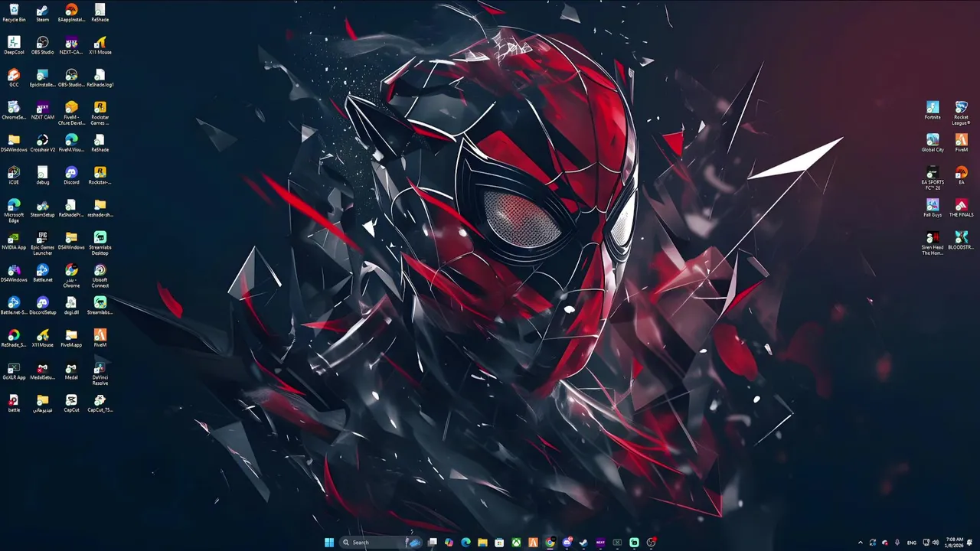Select the iCUE desktop shortcut

coord(14,175)
